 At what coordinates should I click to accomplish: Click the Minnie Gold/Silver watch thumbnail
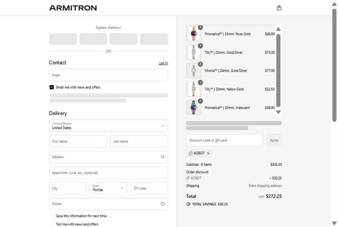194,70
